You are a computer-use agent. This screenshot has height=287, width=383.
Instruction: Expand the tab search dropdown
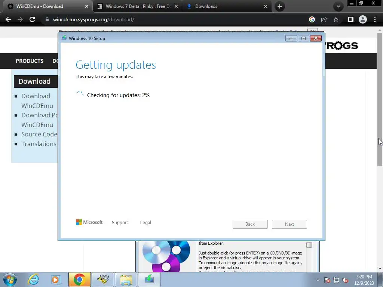tap(338, 6)
